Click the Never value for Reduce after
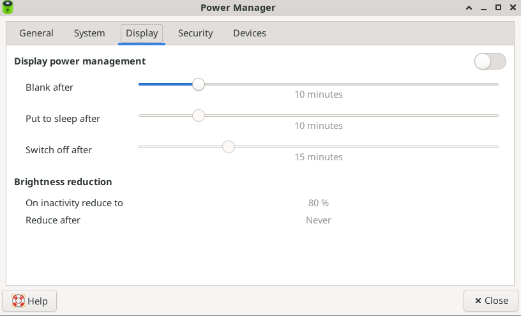This screenshot has height=316, width=521. click(x=318, y=220)
